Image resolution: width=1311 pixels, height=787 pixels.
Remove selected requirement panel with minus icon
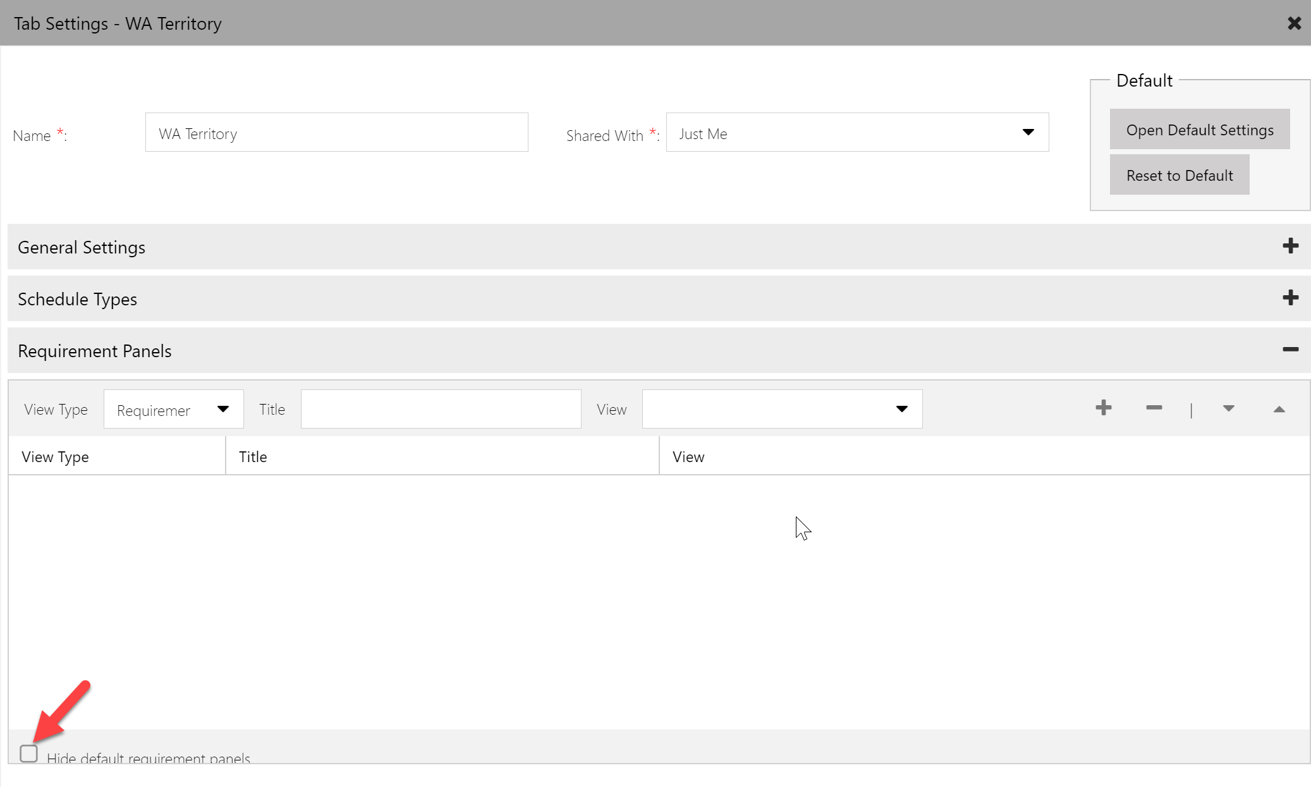tap(1154, 408)
